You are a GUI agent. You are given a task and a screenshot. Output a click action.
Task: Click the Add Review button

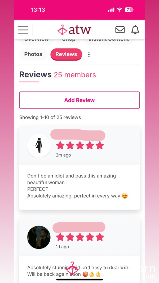pyautogui.click(x=79, y=100)
